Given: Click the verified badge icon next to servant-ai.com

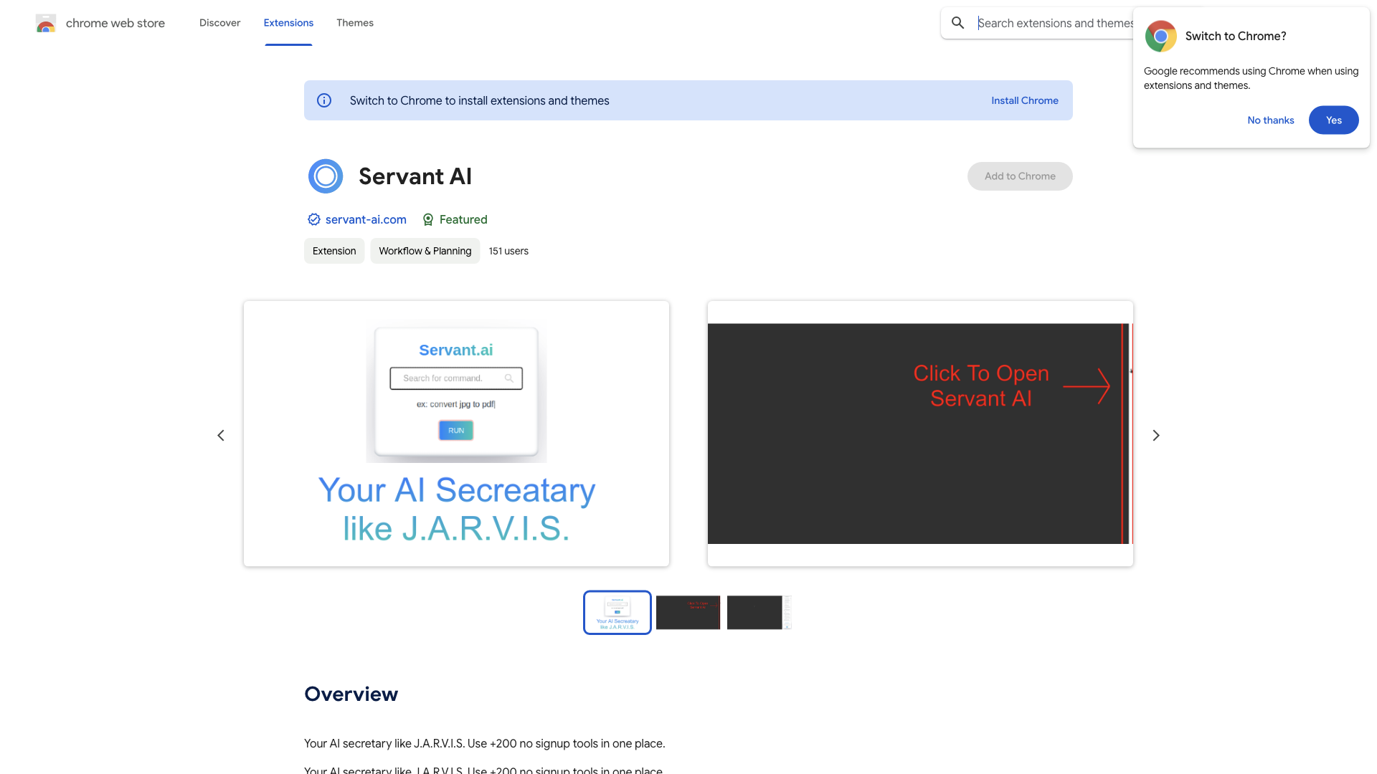Looking at the screenshot, I should coord(314,219).
